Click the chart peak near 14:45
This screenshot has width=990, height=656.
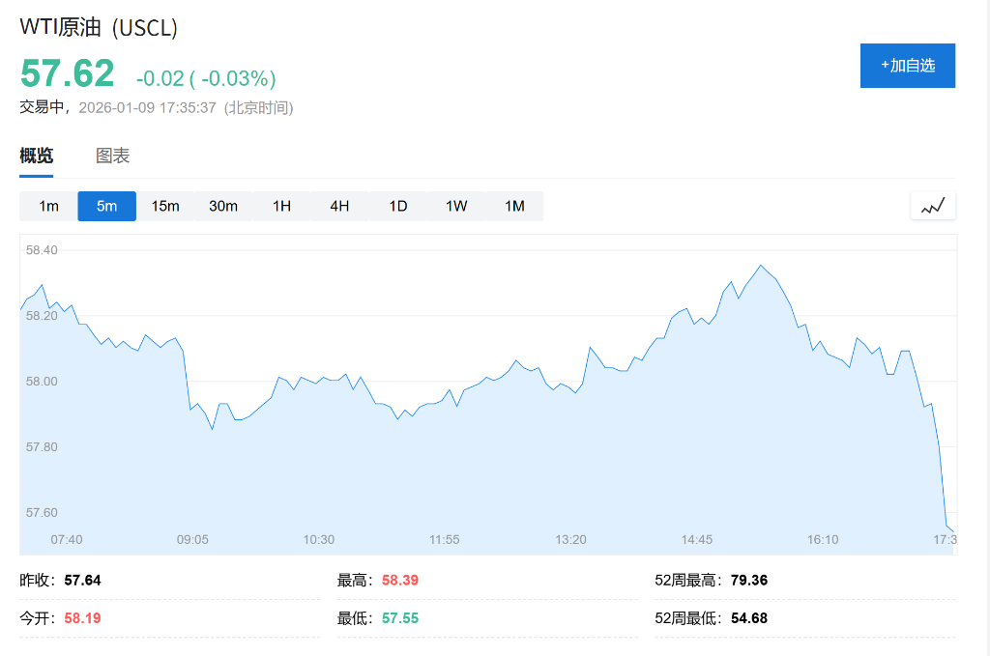coord(761,266)
